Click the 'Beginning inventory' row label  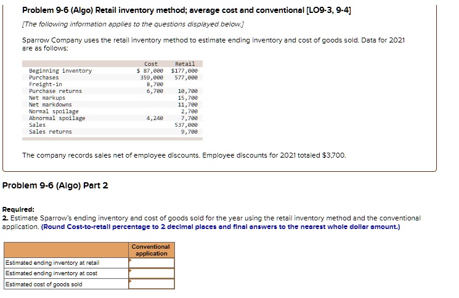pyautogui.click(x=60, y=71)
